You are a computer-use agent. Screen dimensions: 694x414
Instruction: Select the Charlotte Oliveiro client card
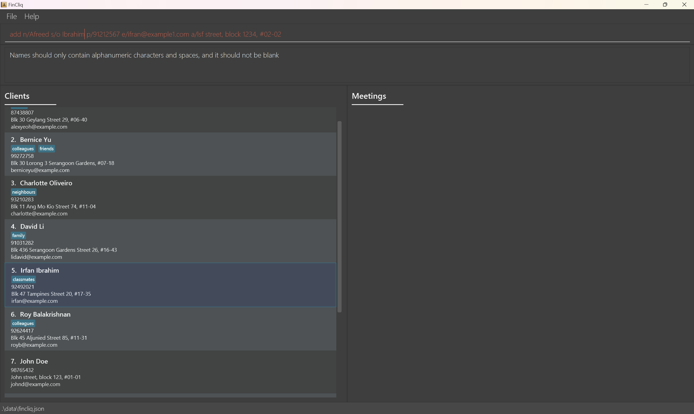click(170, 198)
